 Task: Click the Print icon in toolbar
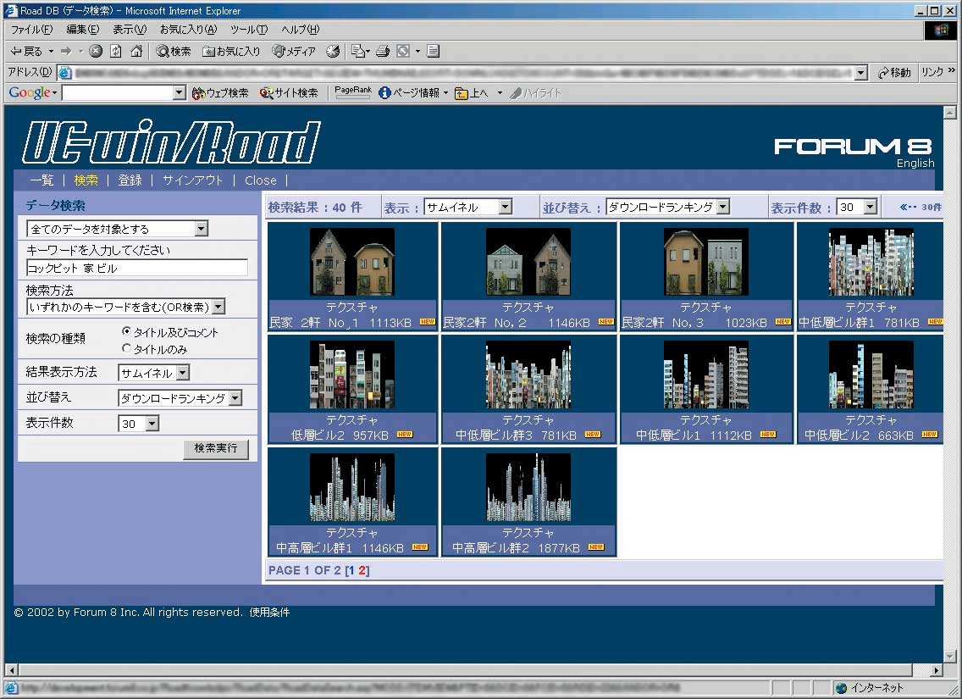click(383, 52)
